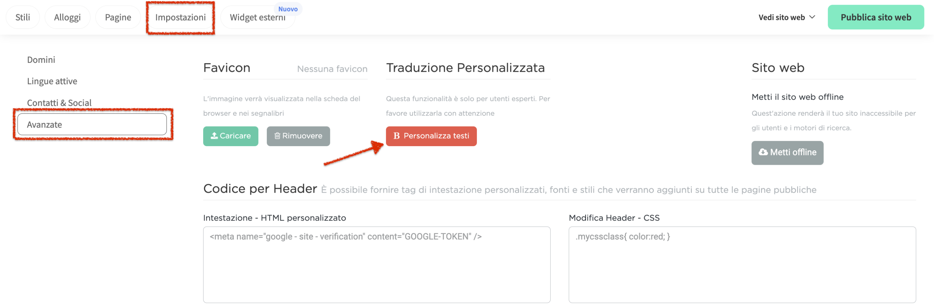Open the Avanzate settings section

[x=45, y=124]
